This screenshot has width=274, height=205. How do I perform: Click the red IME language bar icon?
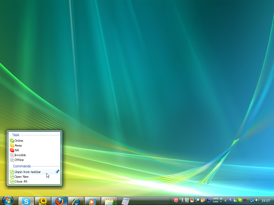coord(176,200)
